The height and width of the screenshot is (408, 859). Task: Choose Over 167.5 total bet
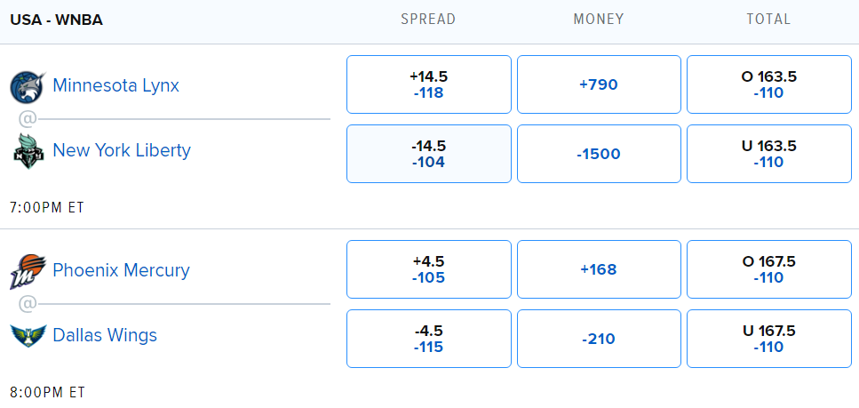pyautogui.click(x=768, y=269)
